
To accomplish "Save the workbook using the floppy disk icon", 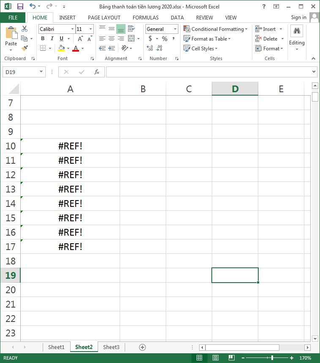I will (x=20, y=7).
